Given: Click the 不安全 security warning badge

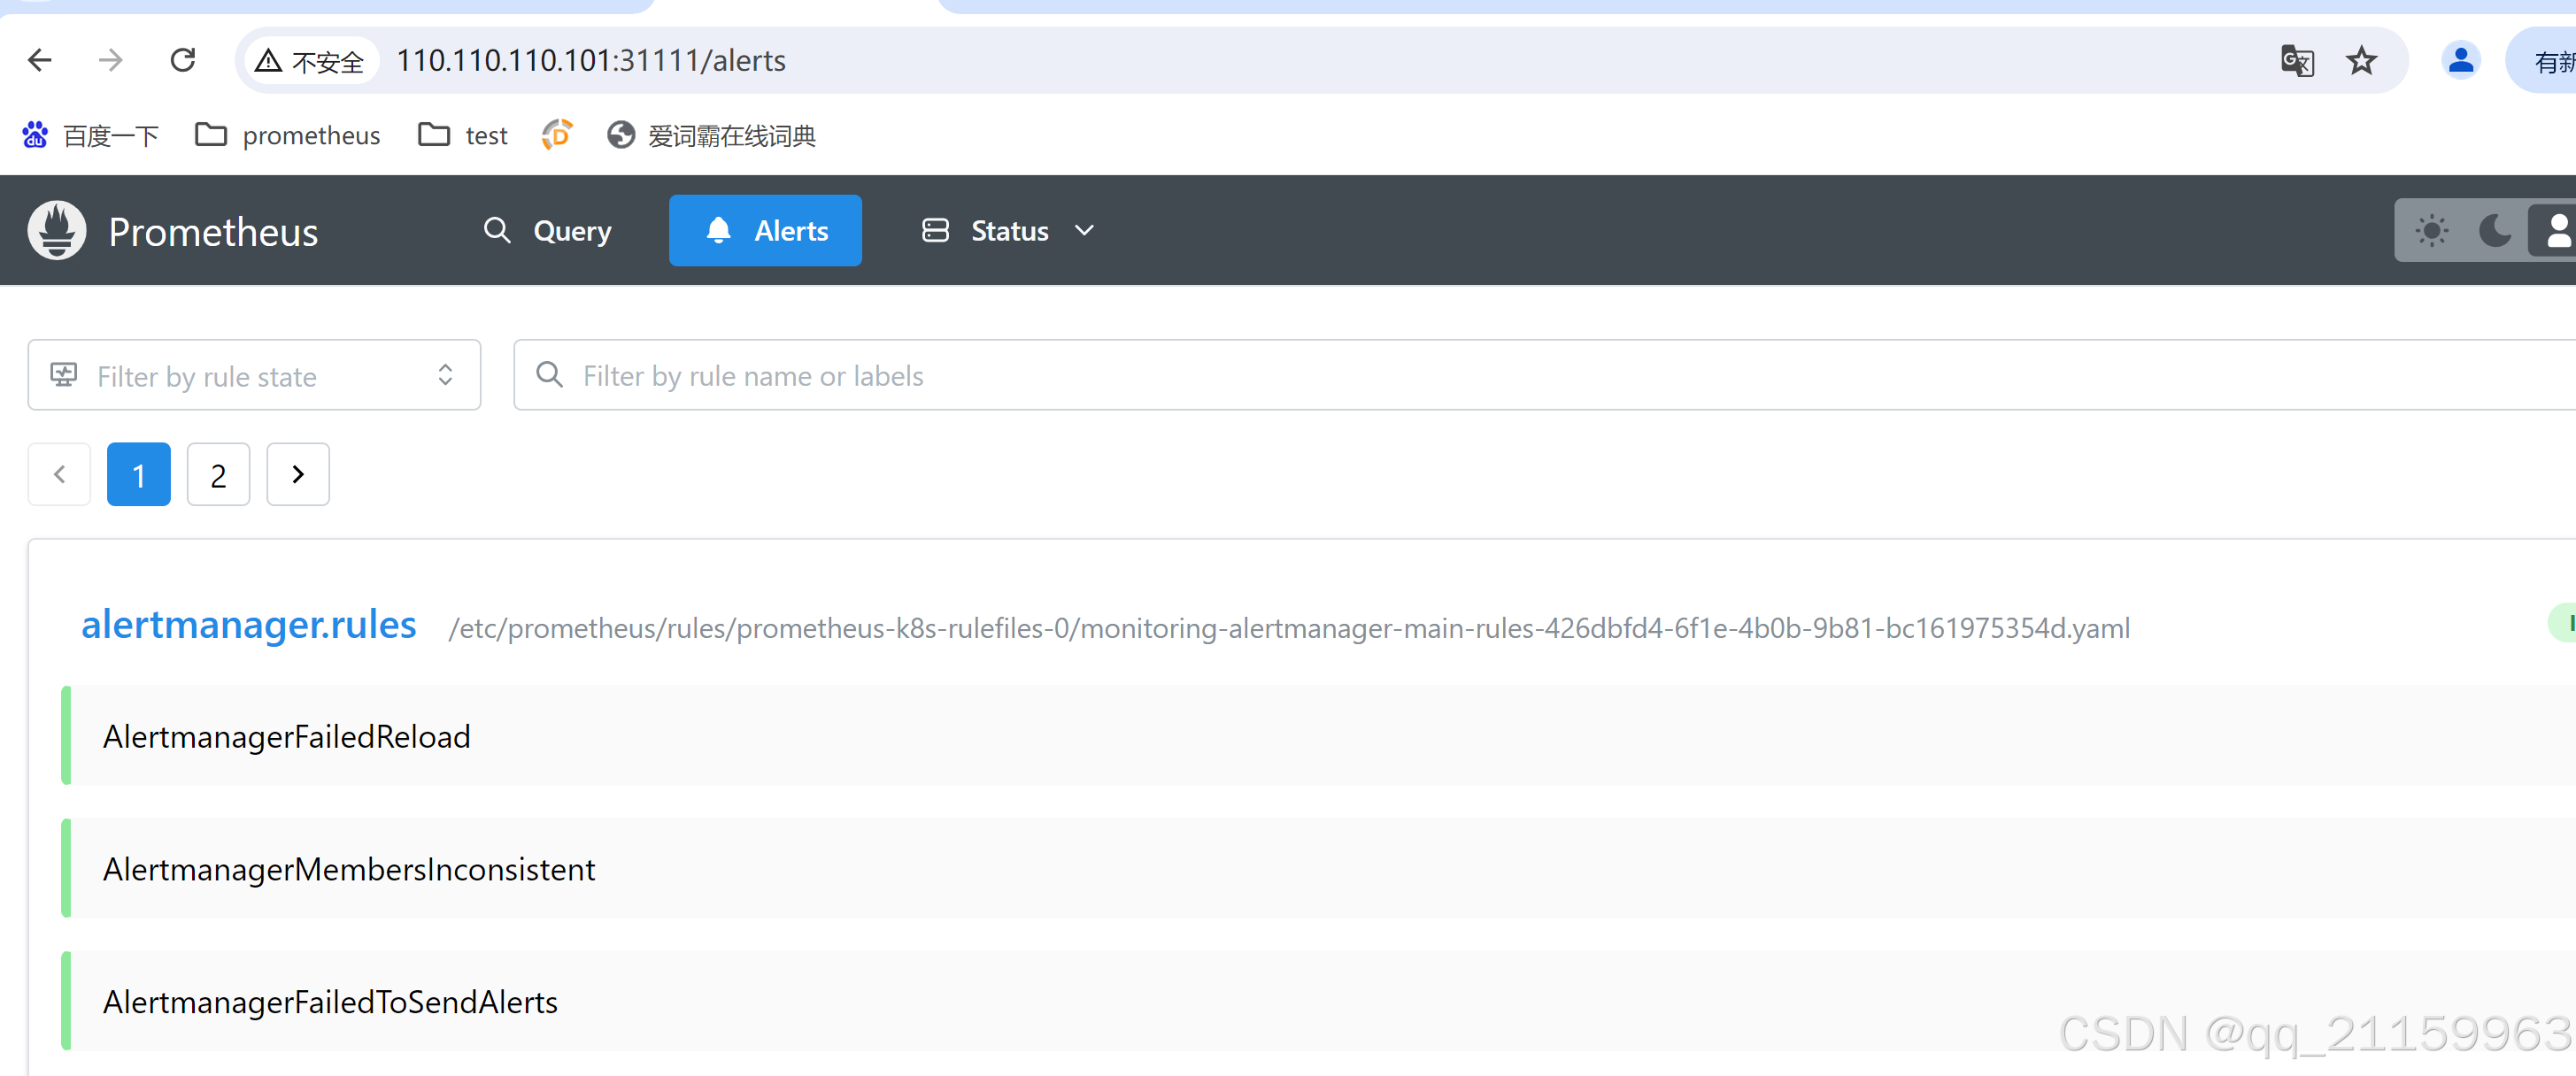Looking at the screenshot, I should 310,61.
